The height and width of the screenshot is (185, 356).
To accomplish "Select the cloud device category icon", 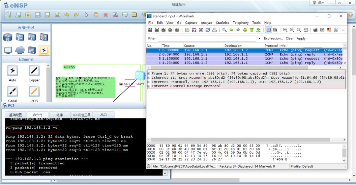I will click(20, 50).
